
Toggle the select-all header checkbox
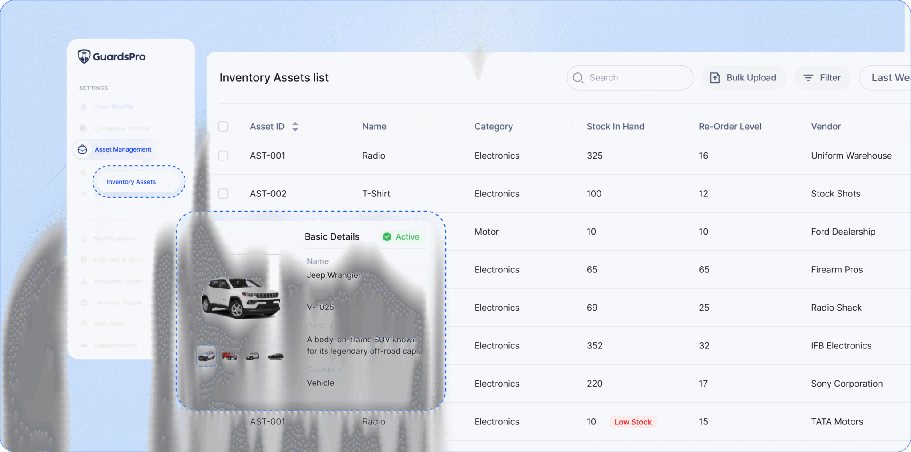coord(223,127)
